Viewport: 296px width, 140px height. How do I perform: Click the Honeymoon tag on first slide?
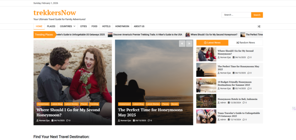point(43,104)
